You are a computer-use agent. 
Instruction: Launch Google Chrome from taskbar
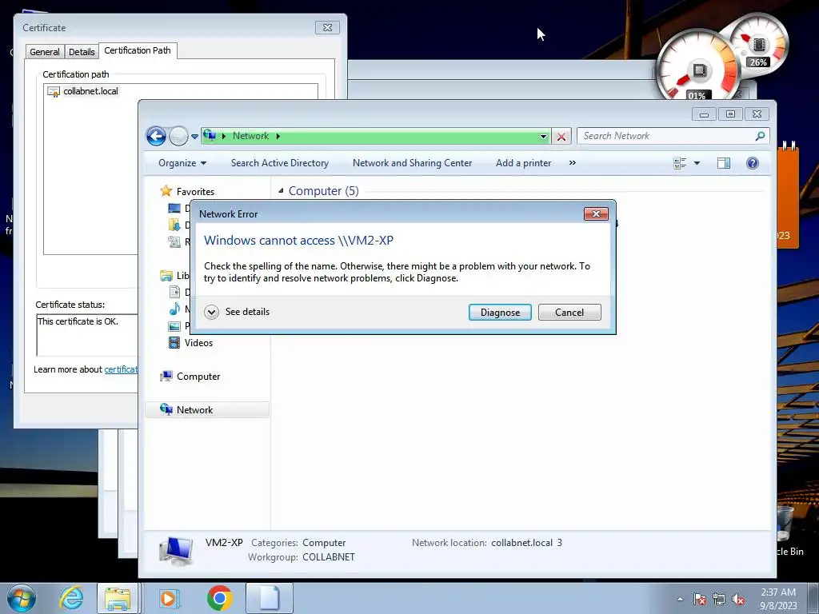click(220, 598)
